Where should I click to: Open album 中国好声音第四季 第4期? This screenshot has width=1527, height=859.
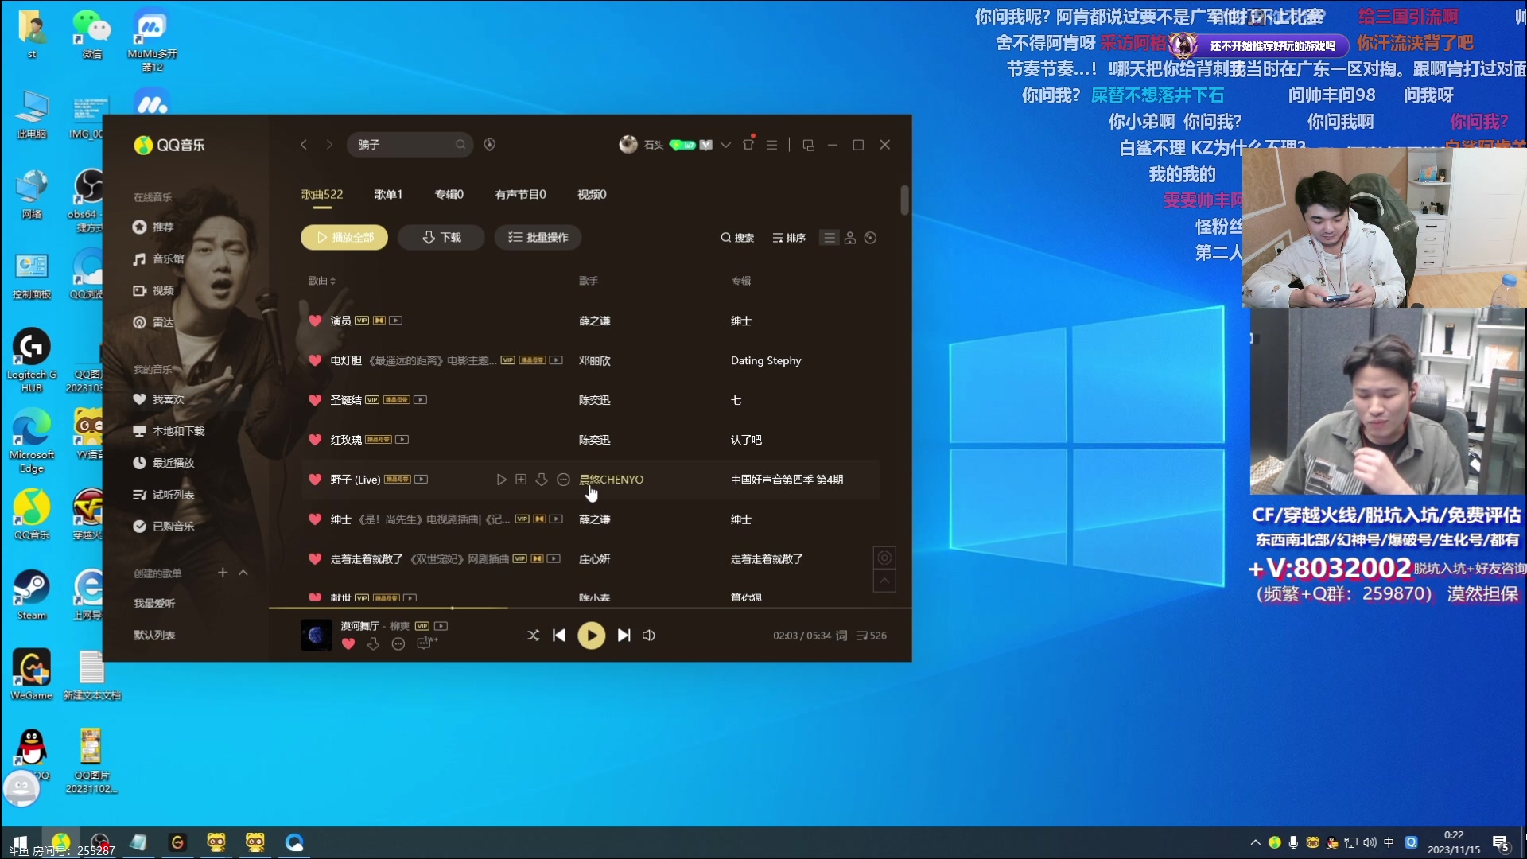787,480
